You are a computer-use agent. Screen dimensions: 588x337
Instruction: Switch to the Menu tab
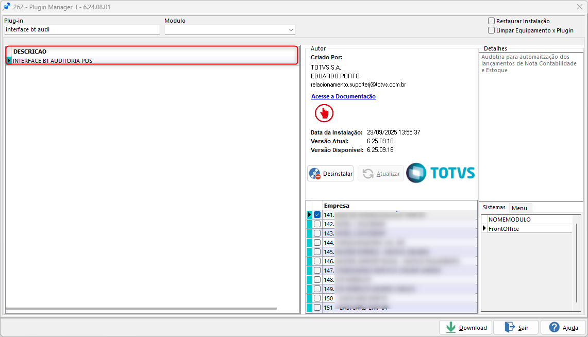tap(519, 208)
